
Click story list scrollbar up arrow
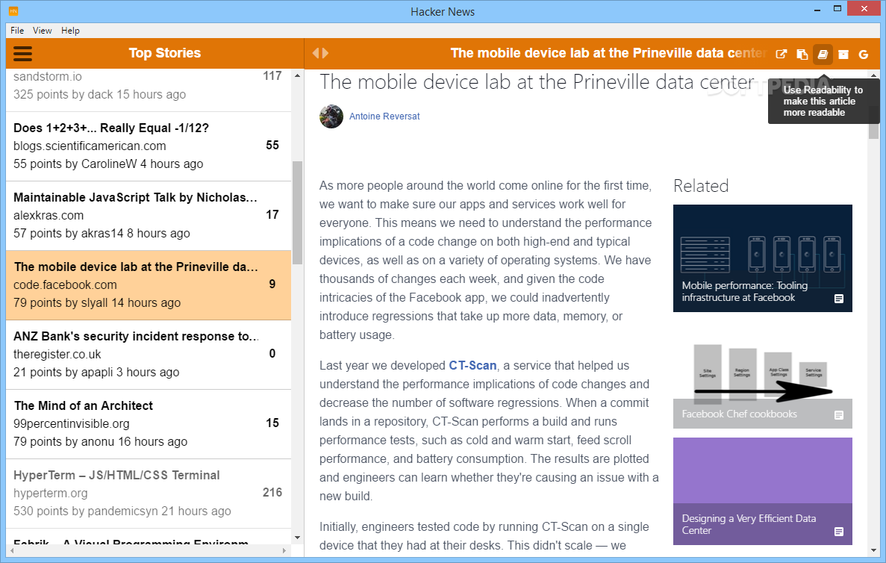coord(297,75)
